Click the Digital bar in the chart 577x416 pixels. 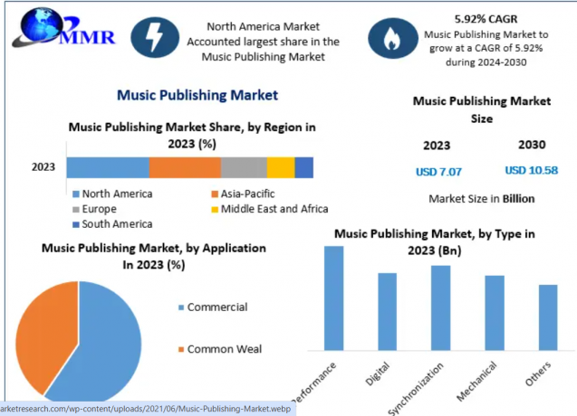[388, 311]
